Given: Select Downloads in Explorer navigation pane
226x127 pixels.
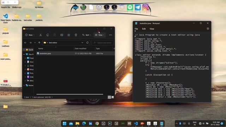Looking at the screenshot, I should coord(30,66).
